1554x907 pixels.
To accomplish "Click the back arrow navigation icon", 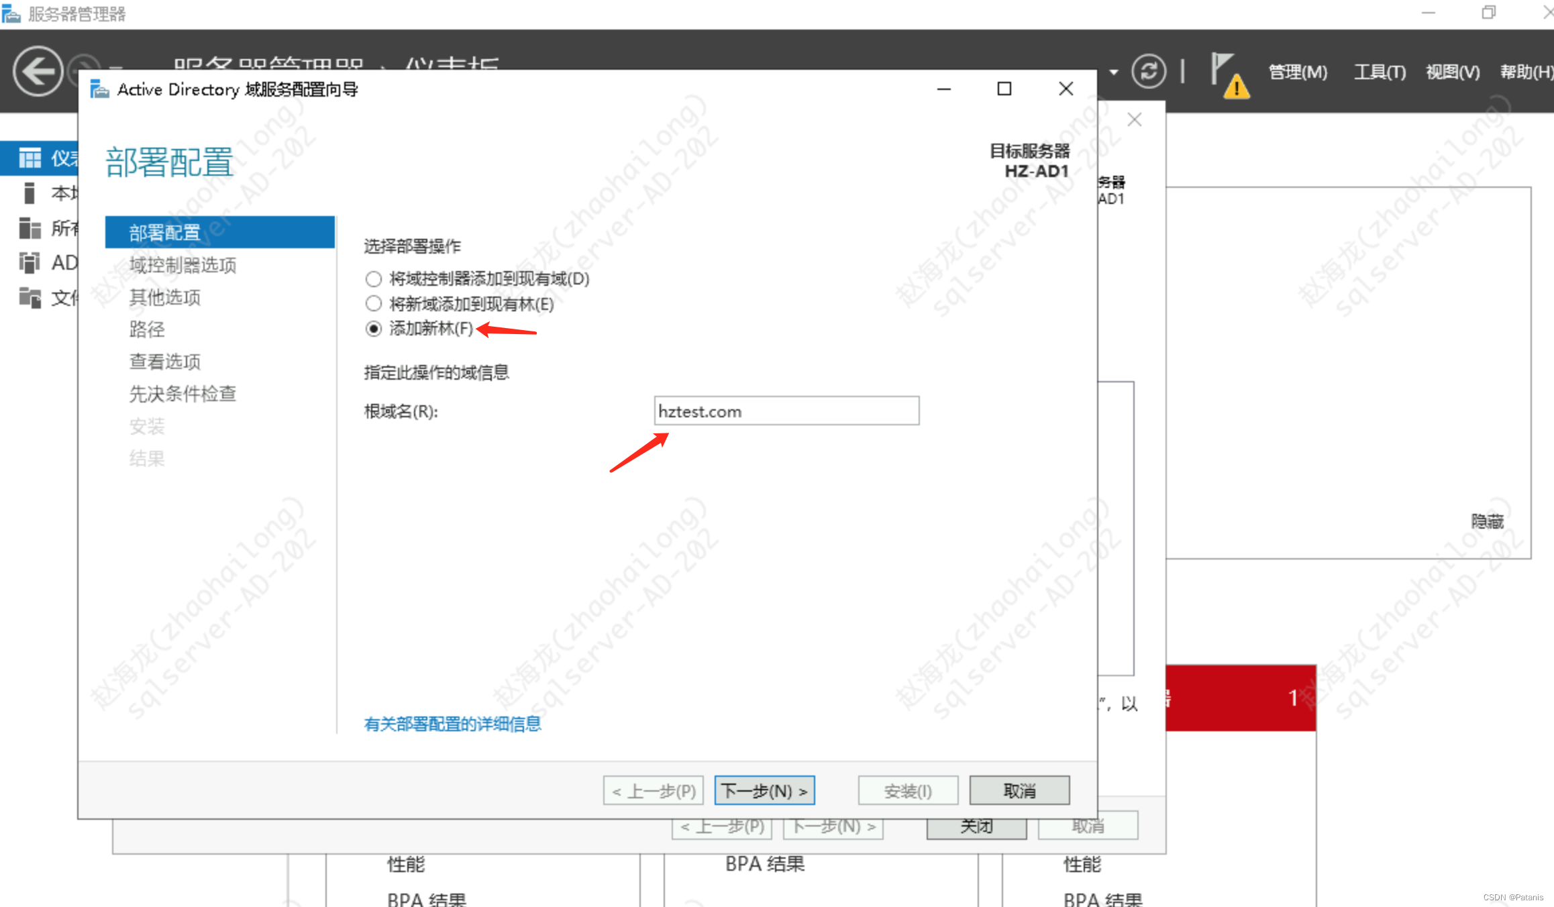I will point(38,72).
